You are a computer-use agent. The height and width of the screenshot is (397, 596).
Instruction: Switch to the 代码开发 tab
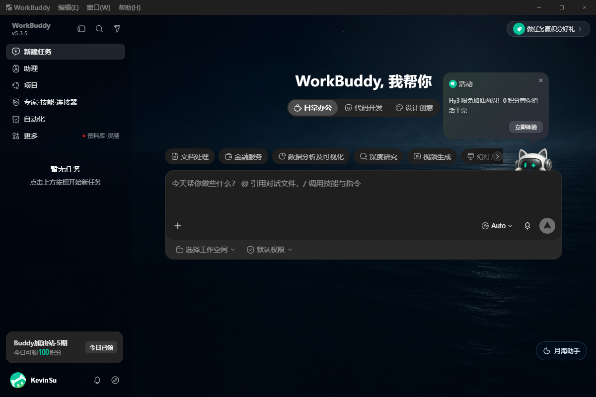364,108
